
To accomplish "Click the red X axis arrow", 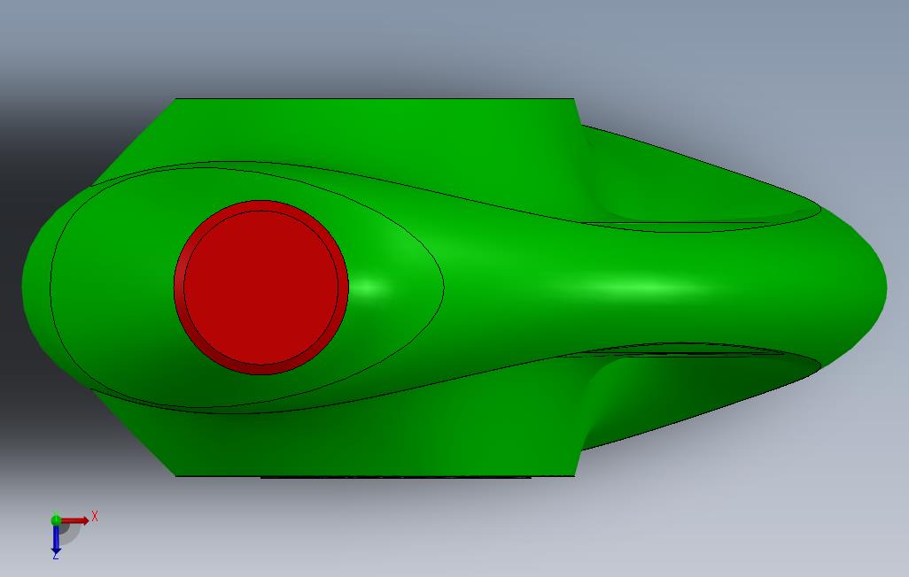I will click(76, 519).
